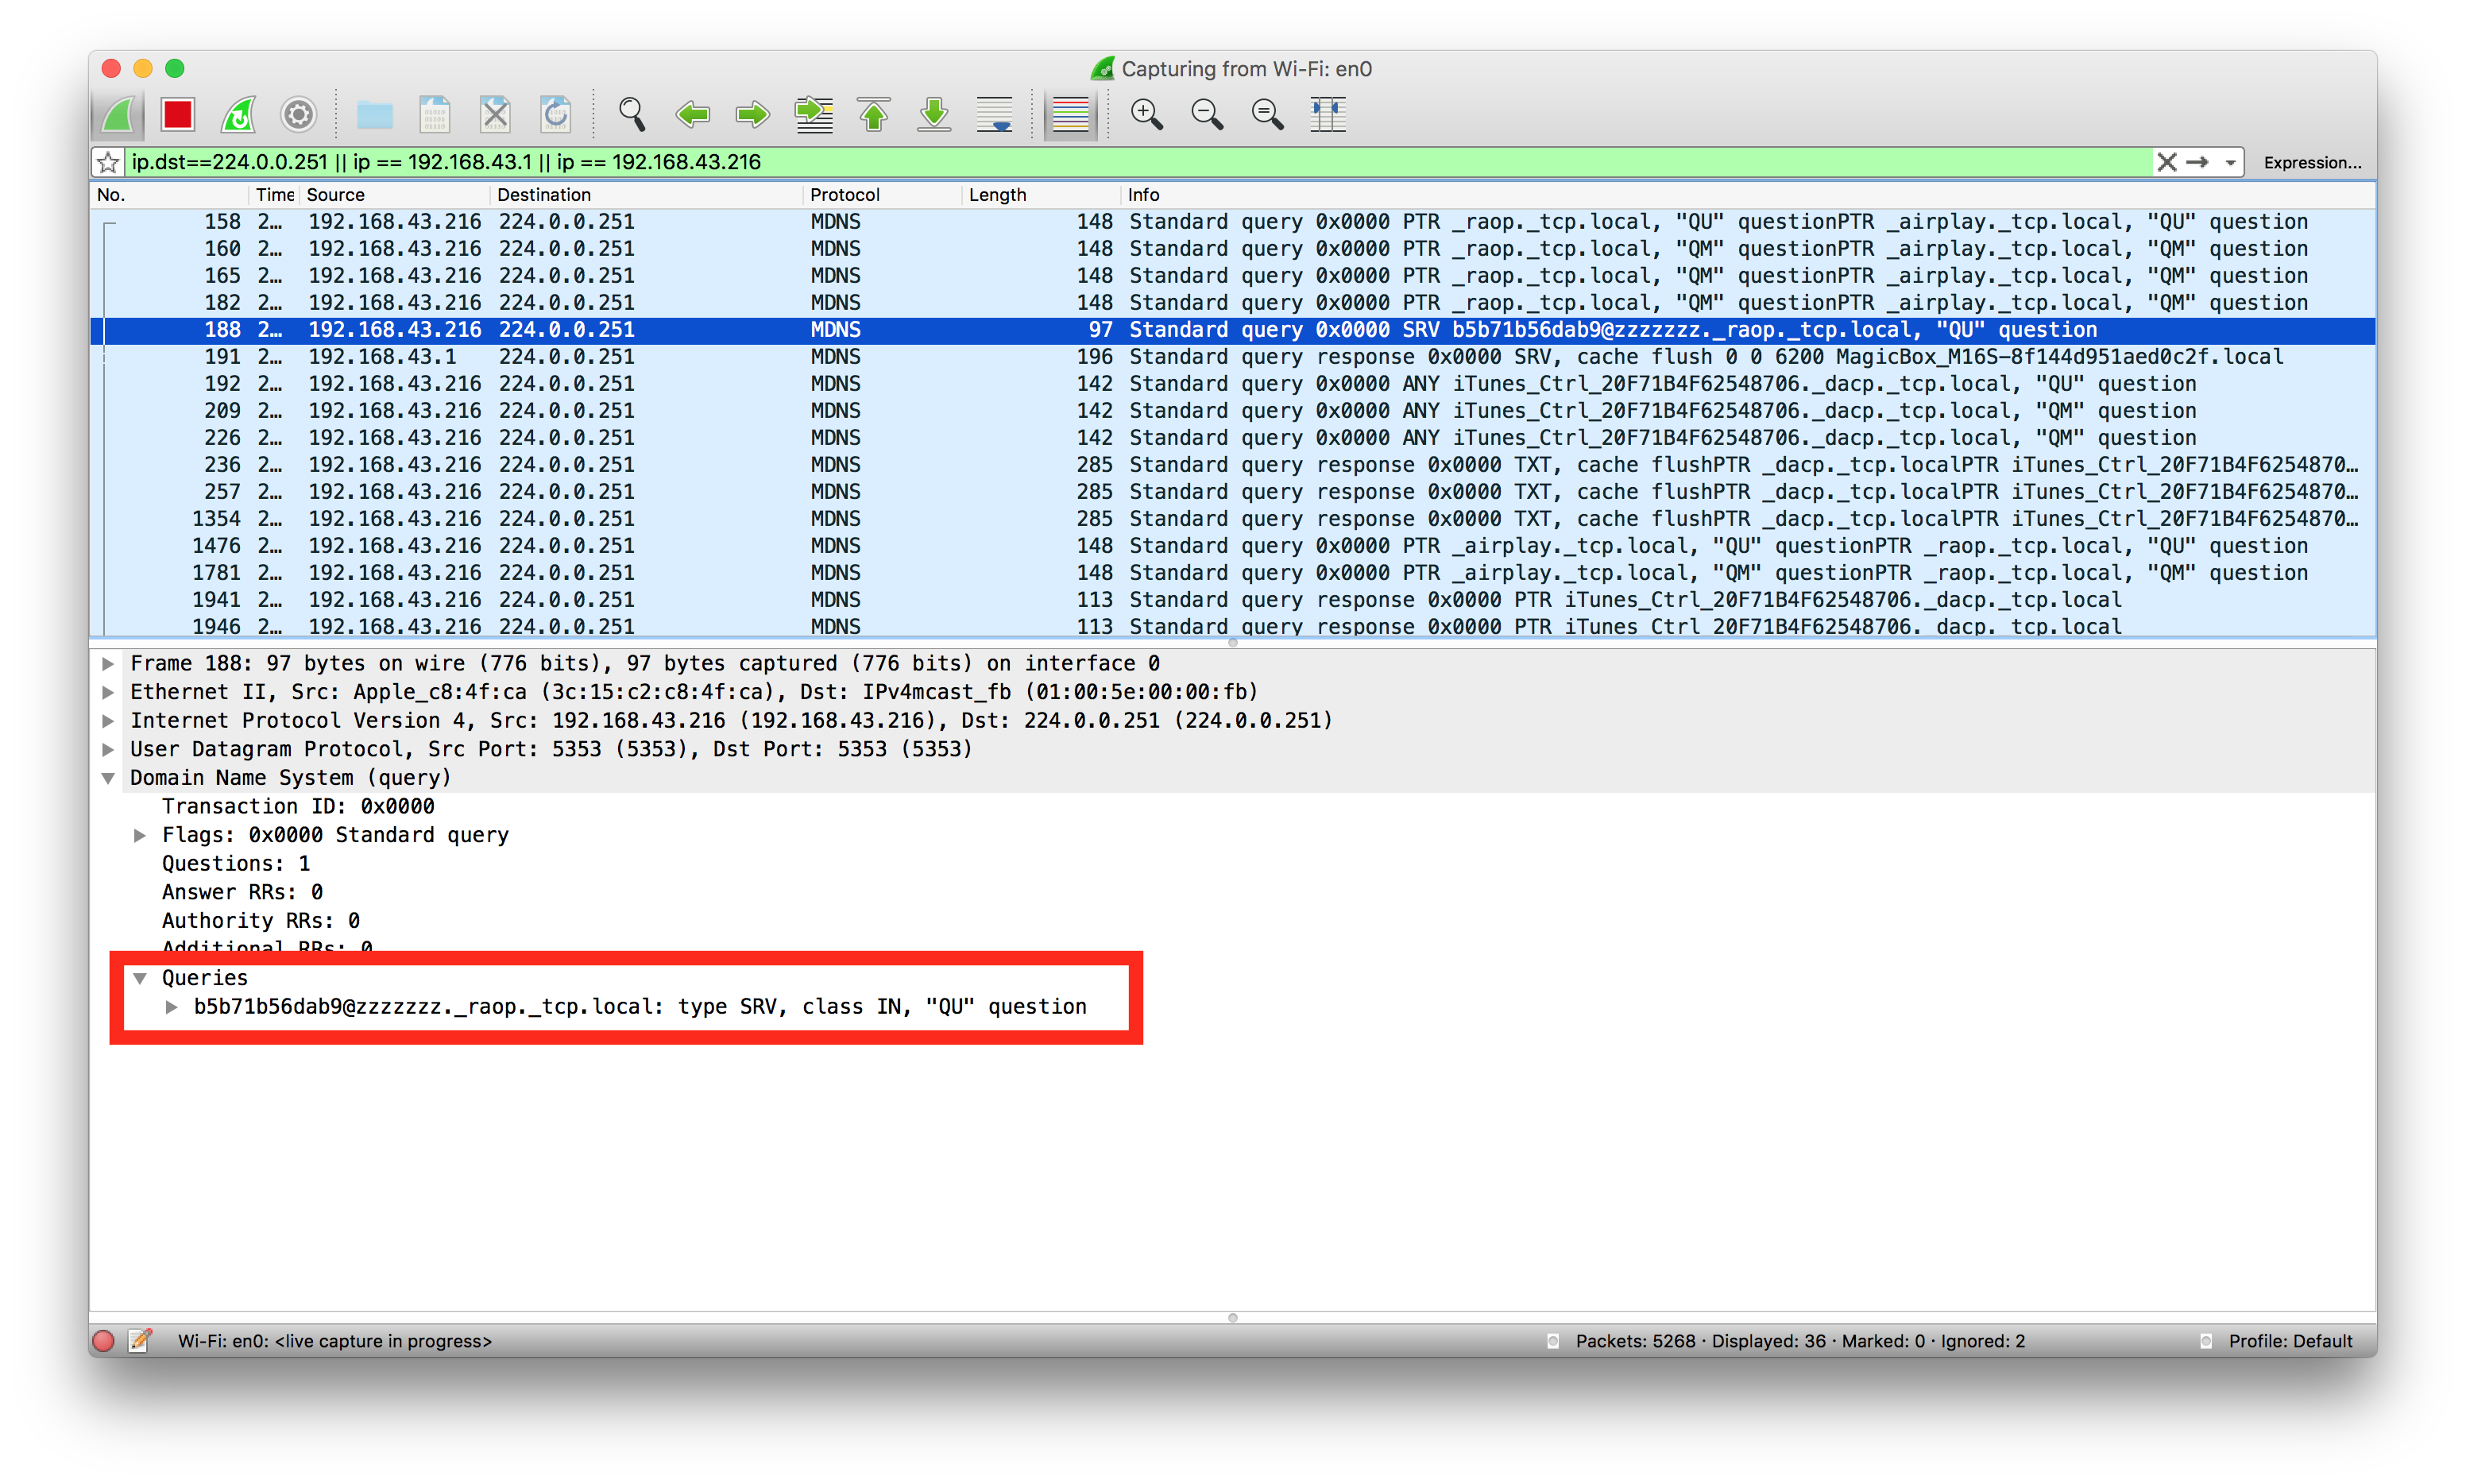
Task: Jump to the last packet icon
Action: click(934, 114)
